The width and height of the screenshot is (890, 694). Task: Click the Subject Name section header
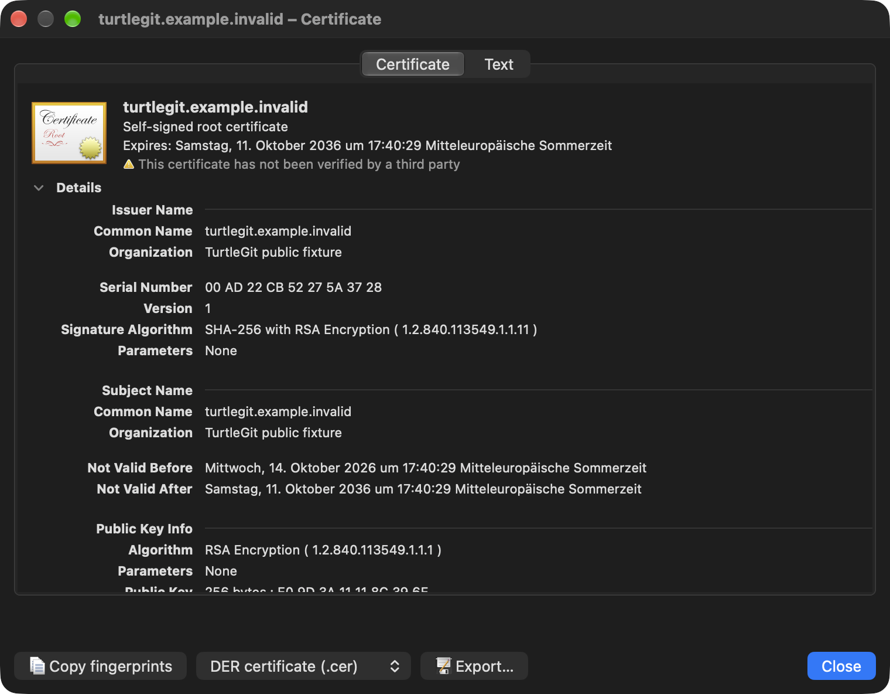[x=147, y=390]
